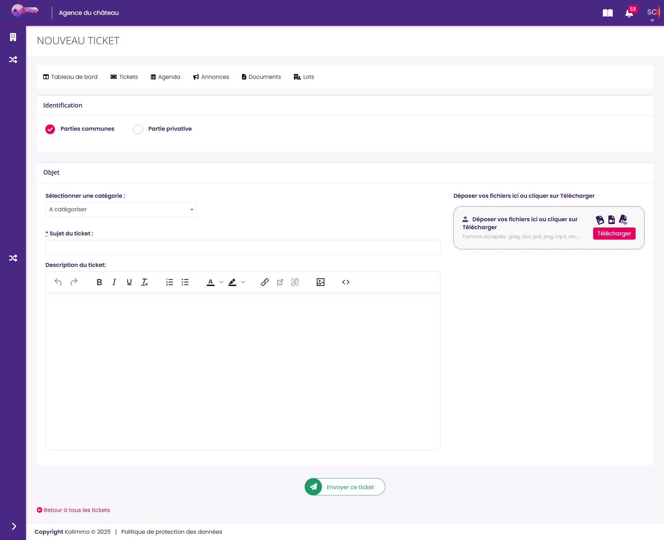Screen dimensions: 664x540
Task: Click the upper shuffle icon in the sidebar
Action: (x=13, y=59)
